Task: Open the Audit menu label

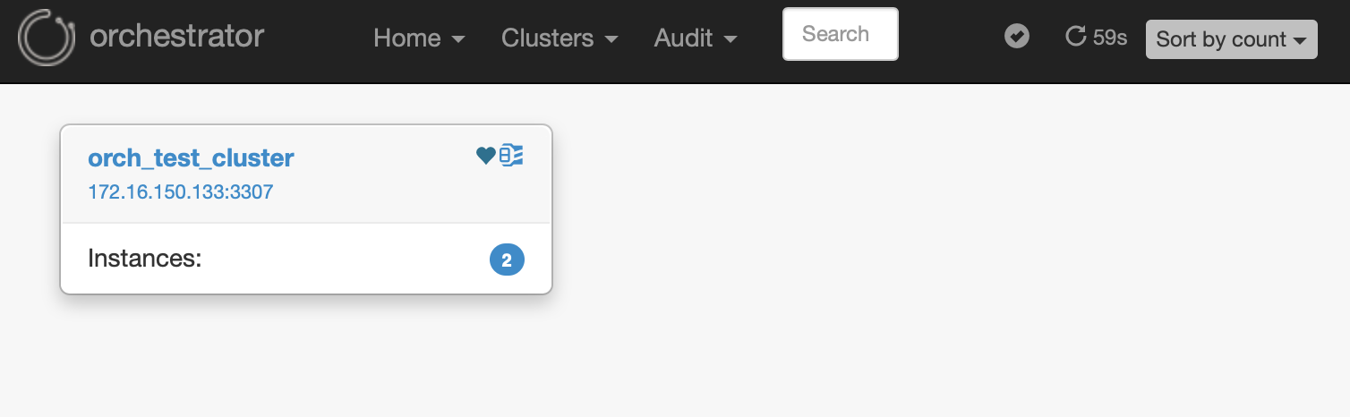Action: [x=683, y=38]
